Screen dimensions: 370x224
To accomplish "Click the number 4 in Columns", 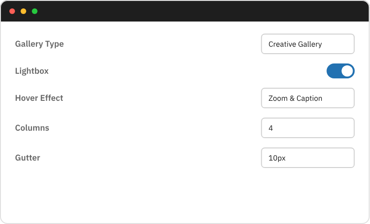I will coord(271,128).
